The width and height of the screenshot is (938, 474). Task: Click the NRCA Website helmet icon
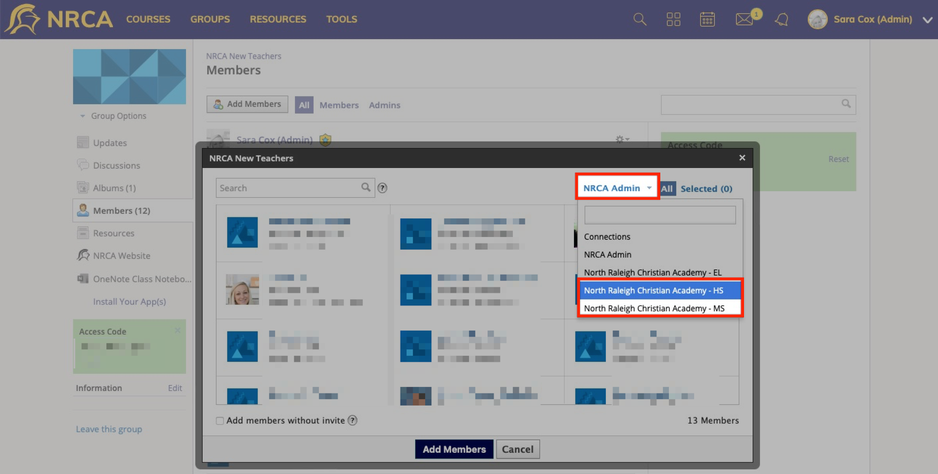[x=83, y=256]
